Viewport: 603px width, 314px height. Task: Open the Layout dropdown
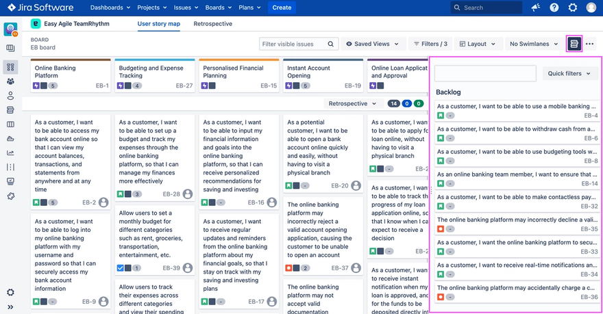(x=478, y=44)
